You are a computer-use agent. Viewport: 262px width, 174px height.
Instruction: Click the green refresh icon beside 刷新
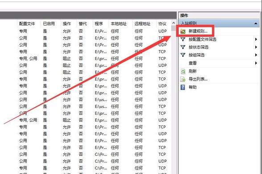(x=183, y=71)
